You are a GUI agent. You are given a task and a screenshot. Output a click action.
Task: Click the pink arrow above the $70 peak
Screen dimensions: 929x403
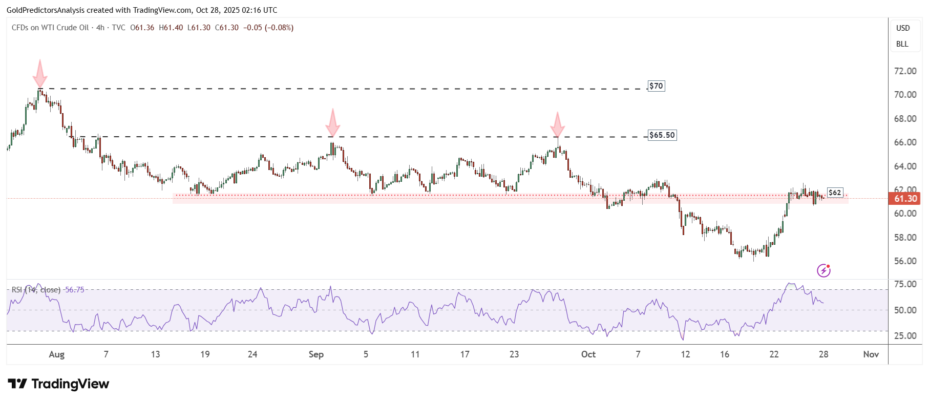(40, 74)
